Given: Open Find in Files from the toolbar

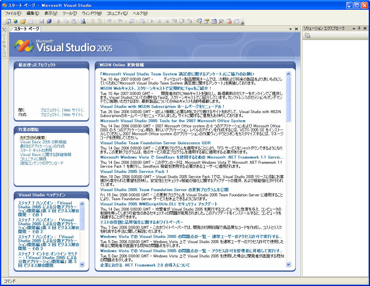Looking at the screenshot, I should pyautogui.click(x=83, y=21).
